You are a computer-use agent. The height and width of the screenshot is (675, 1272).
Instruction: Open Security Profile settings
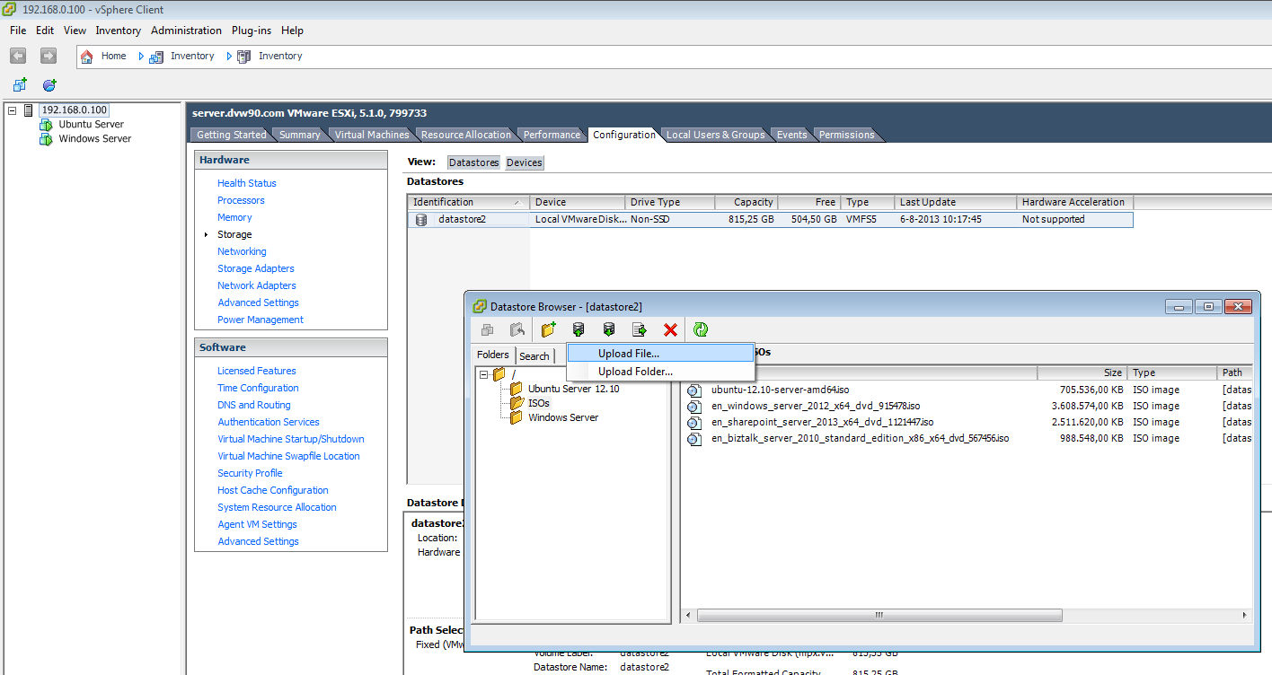click(250, 473)
